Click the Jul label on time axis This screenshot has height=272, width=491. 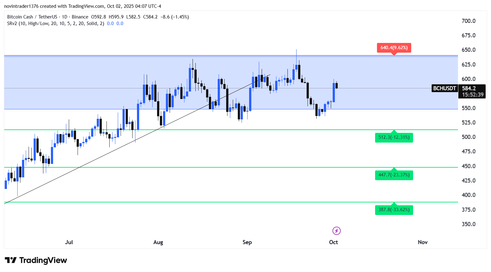click(x=69, y=242)
